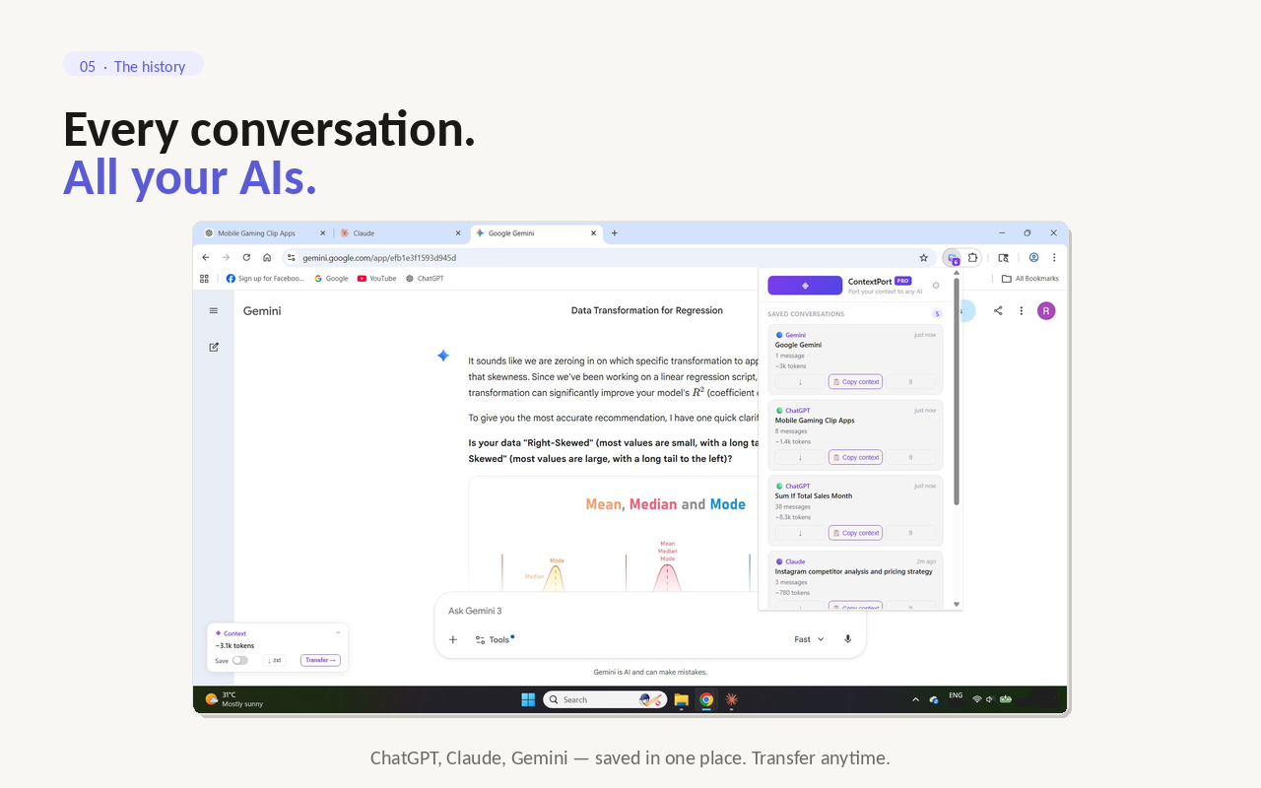1261x788 pixels.
Task: Download the Sum If Total Sales Month conversation
Action: 800,533
